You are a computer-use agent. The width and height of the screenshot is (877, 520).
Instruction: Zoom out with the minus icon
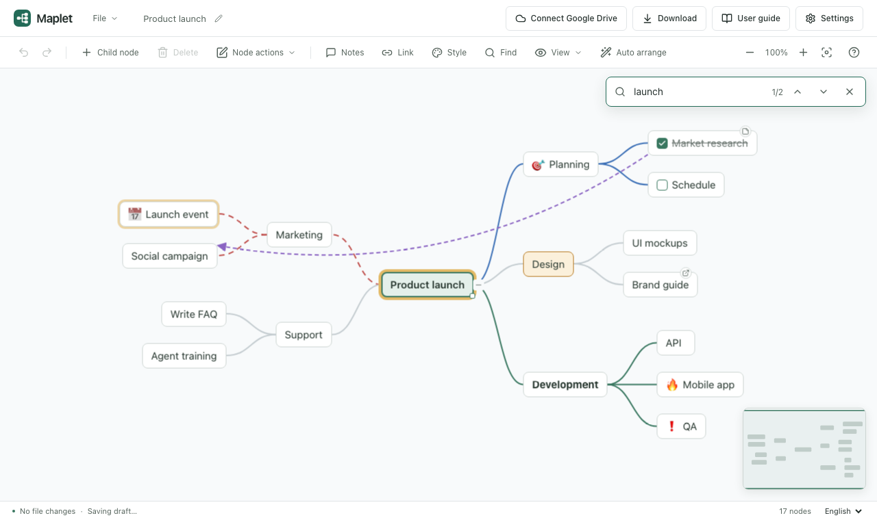click(x=750, y=53)
